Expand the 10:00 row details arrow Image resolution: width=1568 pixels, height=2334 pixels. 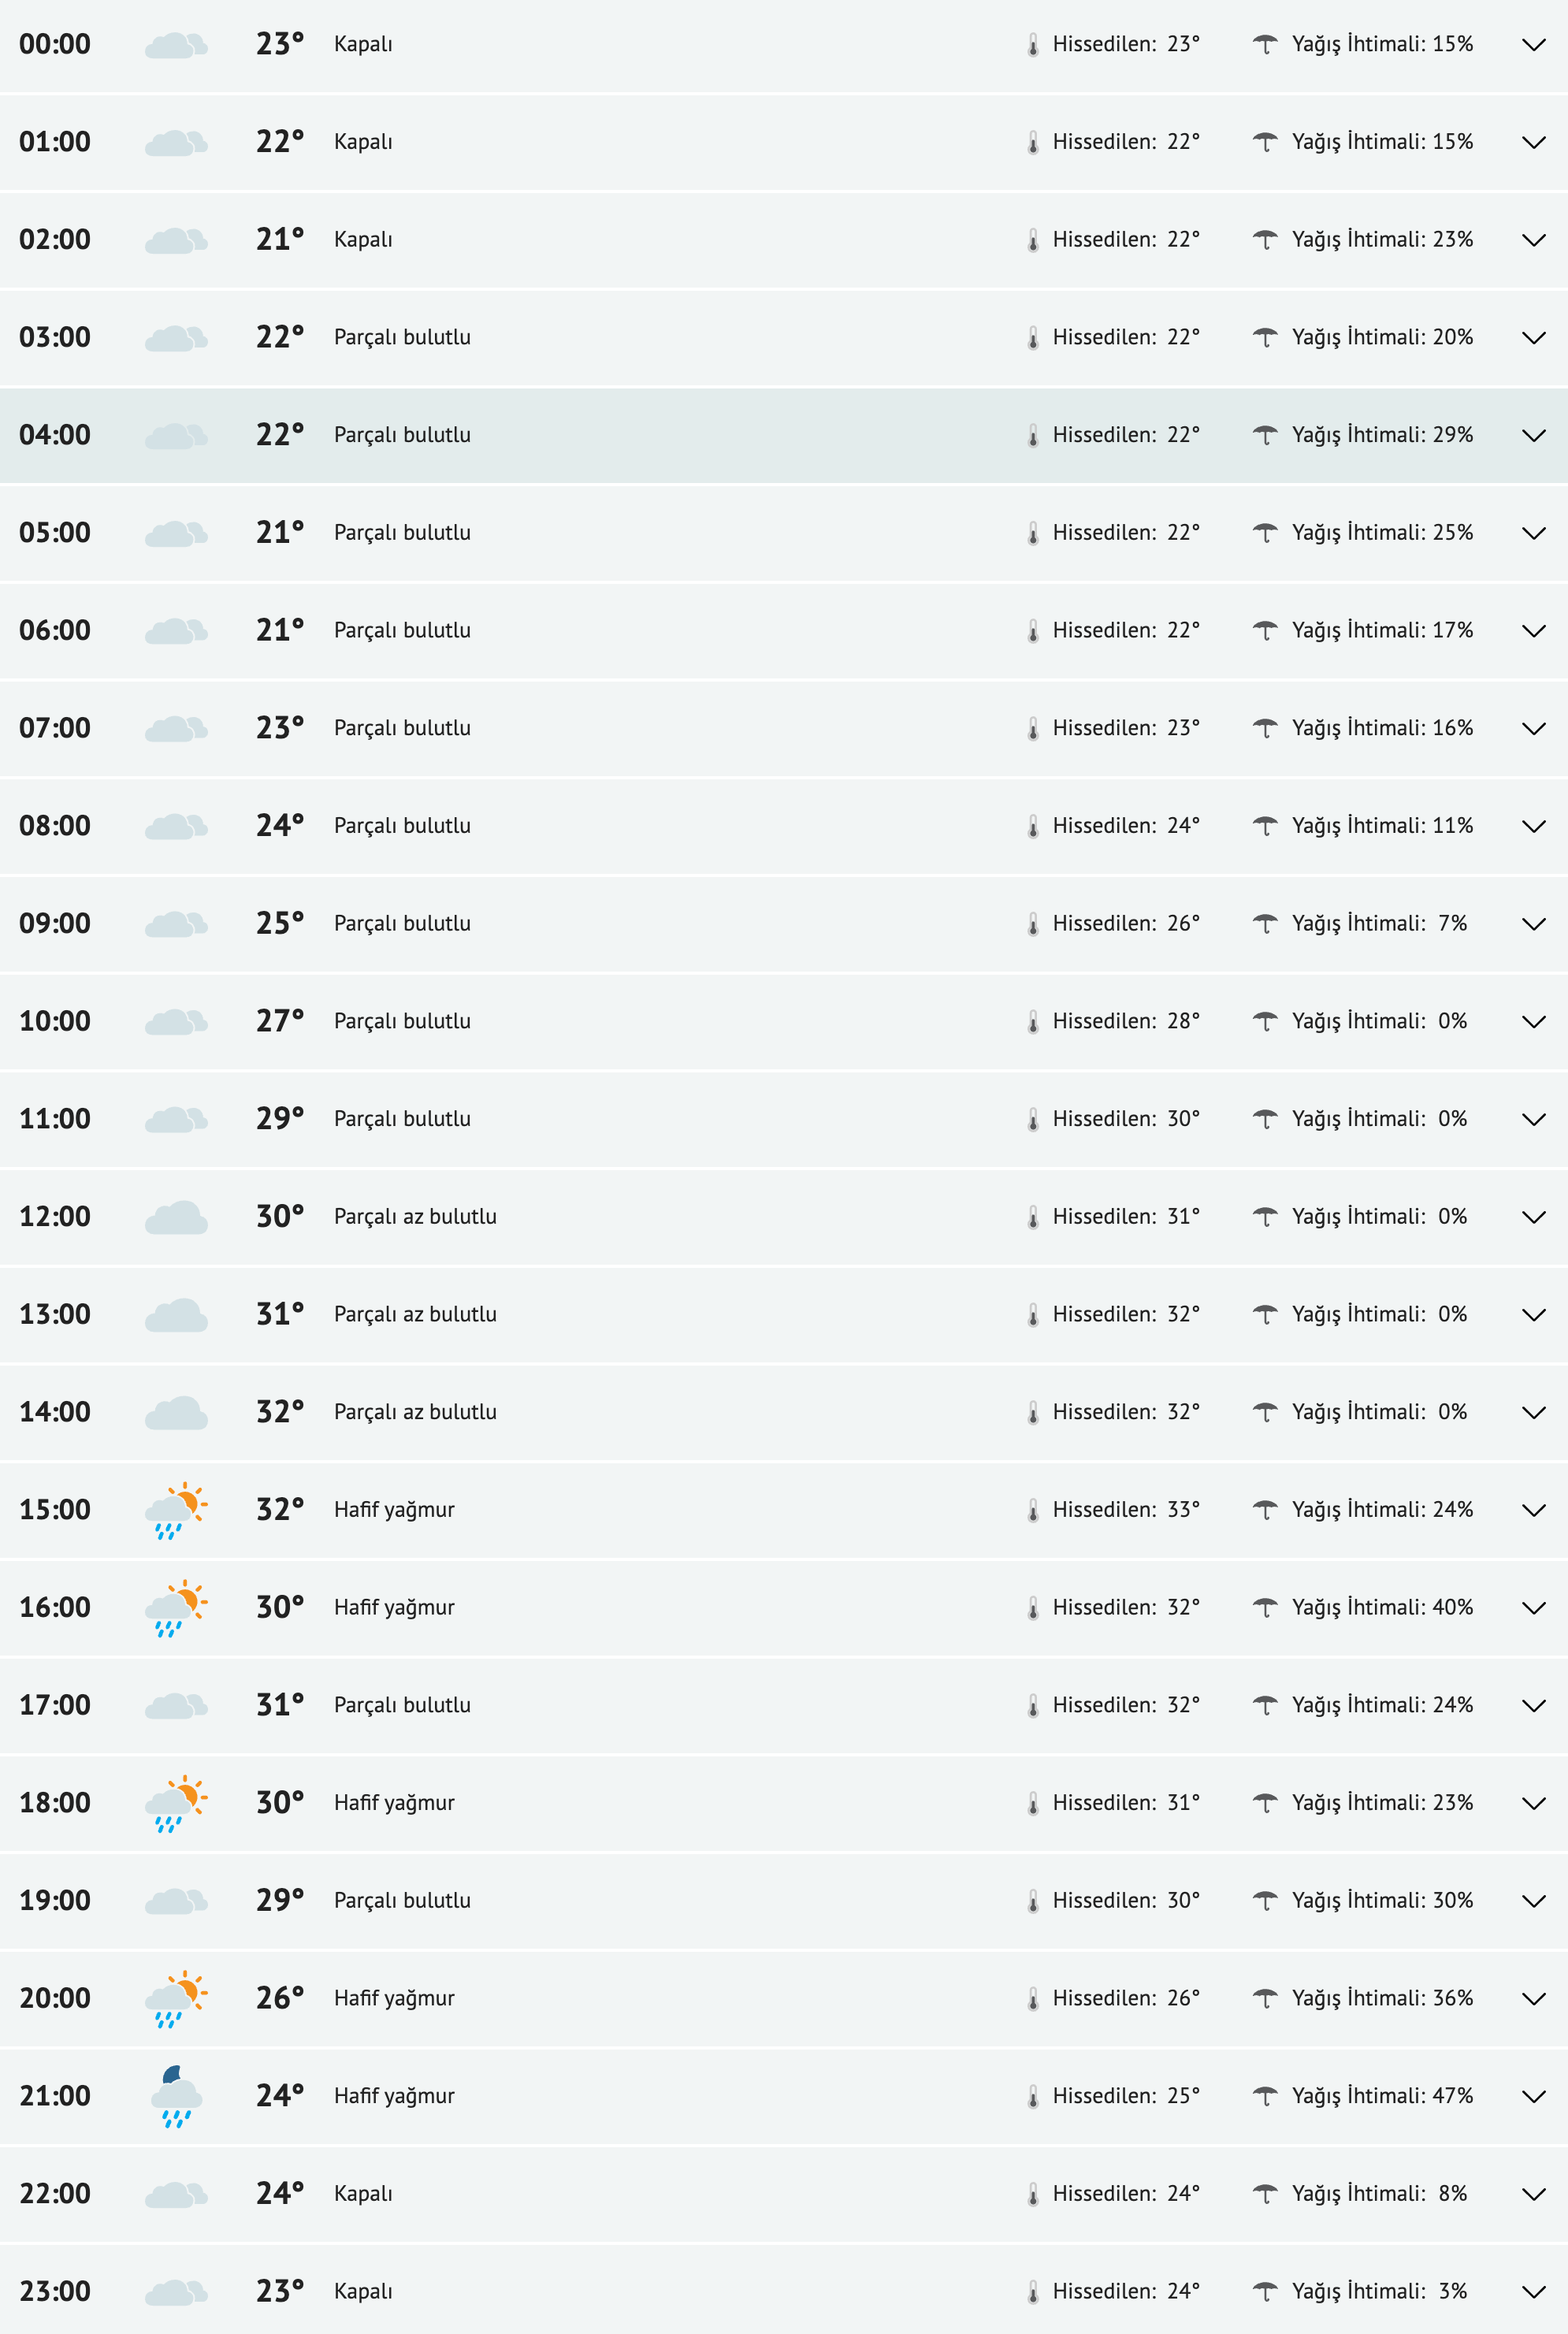[1533, 1022]
